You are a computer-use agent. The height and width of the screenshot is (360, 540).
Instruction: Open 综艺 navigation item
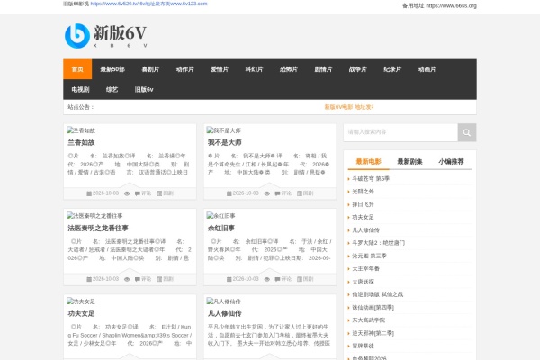coord(112,90)
